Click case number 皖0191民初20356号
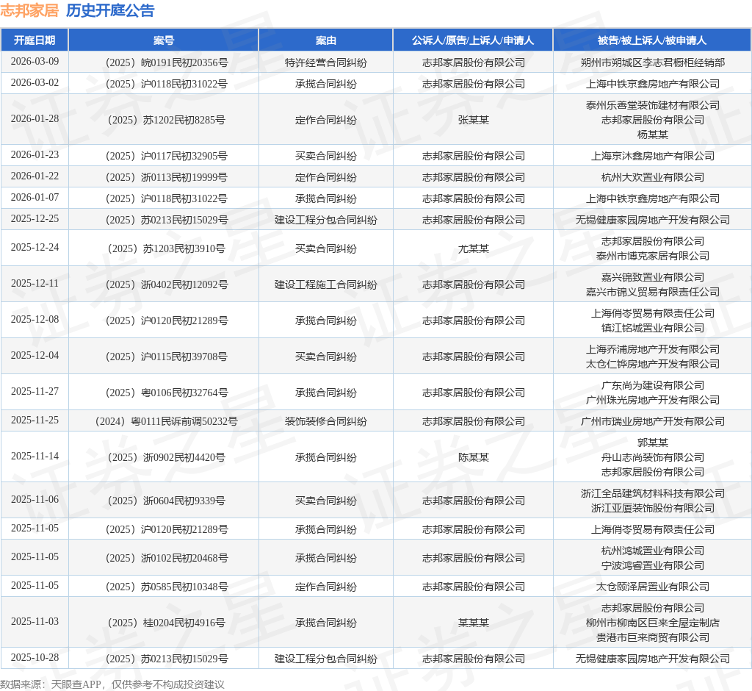This screenshot has height=691, width=752. coord(167,62)
